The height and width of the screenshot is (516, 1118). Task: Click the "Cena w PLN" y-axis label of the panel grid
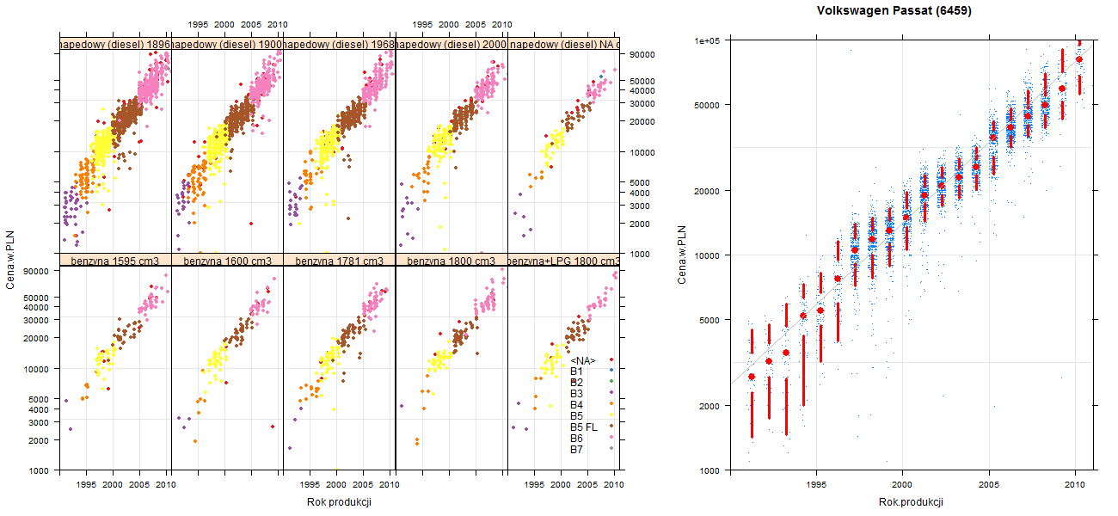pos(10,259)
